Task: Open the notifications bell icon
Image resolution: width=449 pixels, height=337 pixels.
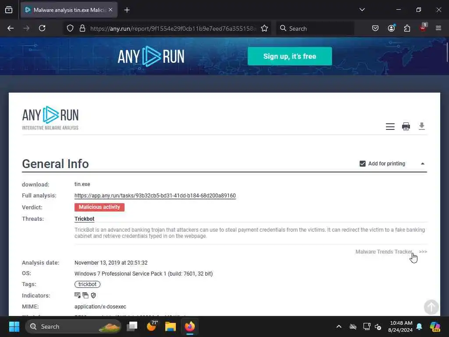Action: 419,326
